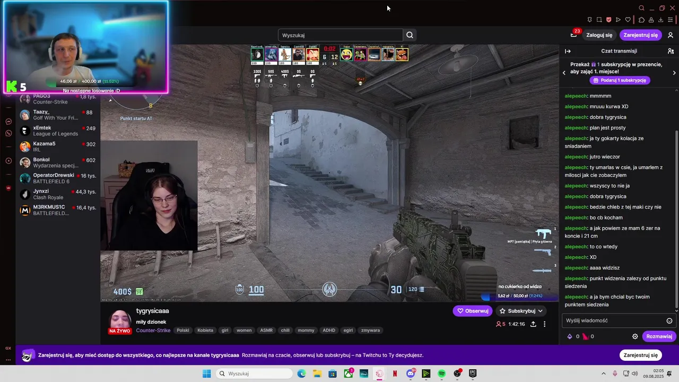Screen dimensions: 679x382
Task: Open Messenger in the Opera GX sidebar
Action: (8, 121)
